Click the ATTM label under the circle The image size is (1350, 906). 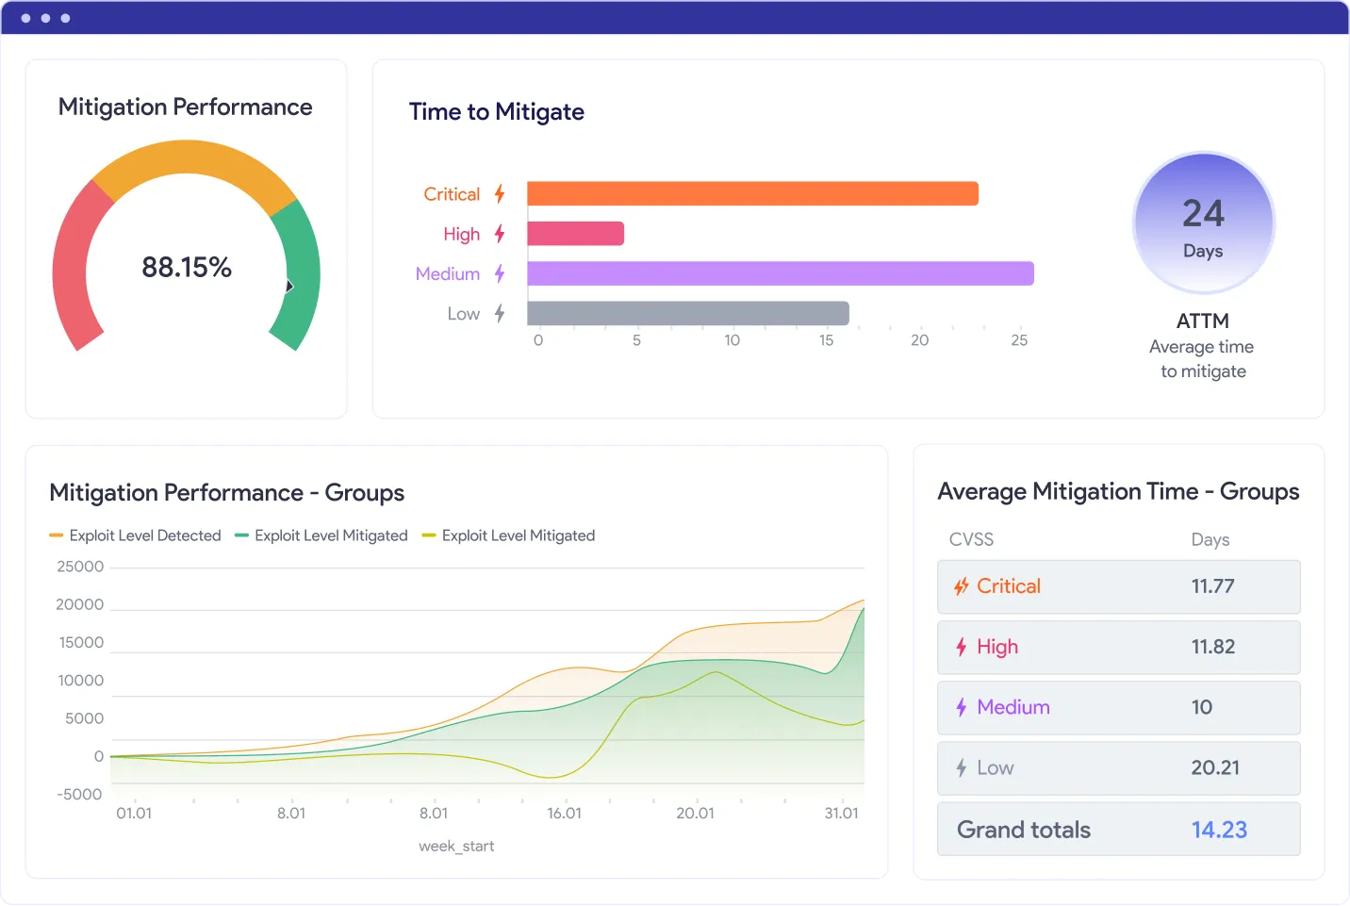[1203, 321]
